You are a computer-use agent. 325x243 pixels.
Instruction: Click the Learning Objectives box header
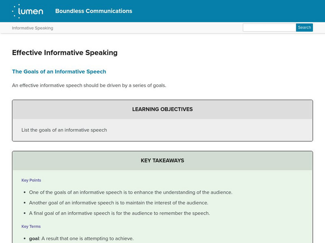coord(162,109)
